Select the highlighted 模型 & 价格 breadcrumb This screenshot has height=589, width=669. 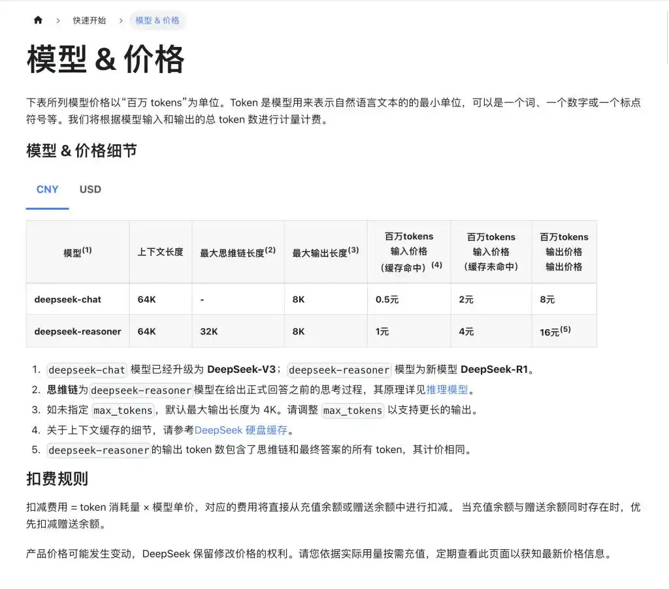click(x=157, y=20)
